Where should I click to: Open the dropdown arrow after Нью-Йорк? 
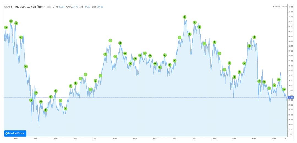click(45, 7)
